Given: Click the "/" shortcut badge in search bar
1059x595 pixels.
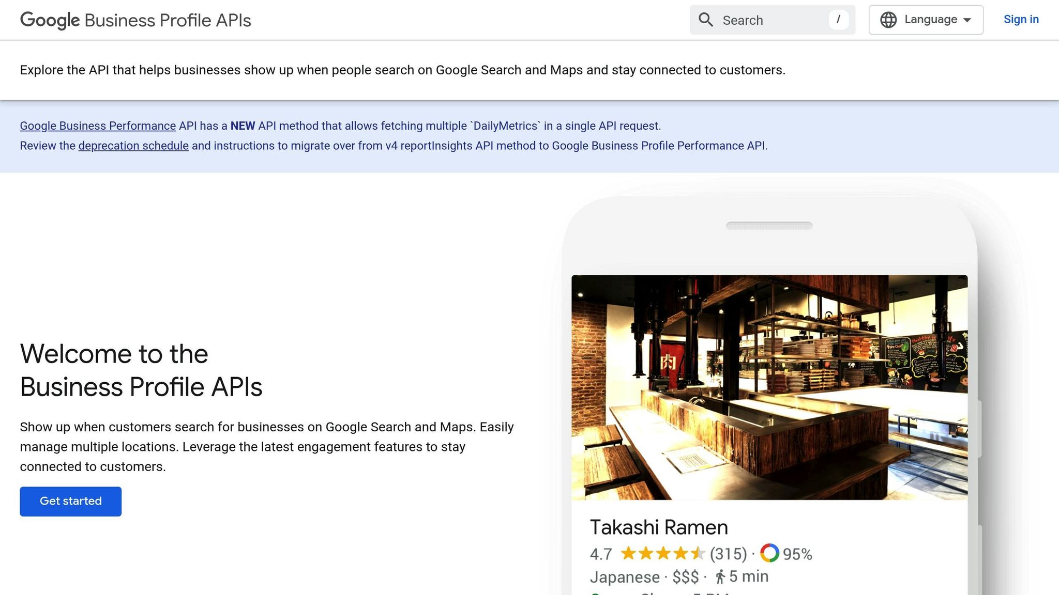Looking at the screenshot, I should [x=838, y=20].
